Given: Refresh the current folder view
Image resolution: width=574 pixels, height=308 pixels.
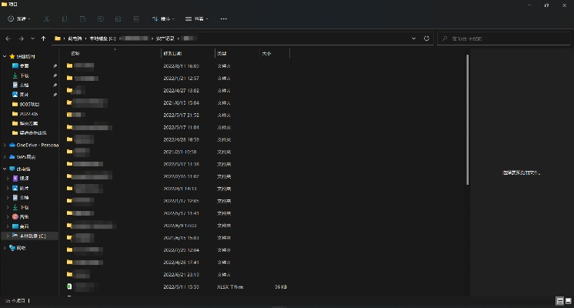Looking at the screenshot, I should tap(426, 38).
